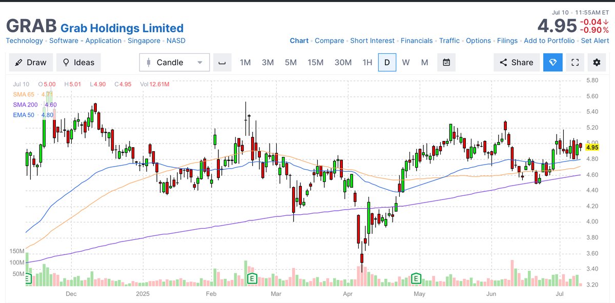Image resolution: width=615 pixels, height=303 pixels.
Task: Click Add to Portfolio link
Action: pyautogui.click(x=549, y=41)
